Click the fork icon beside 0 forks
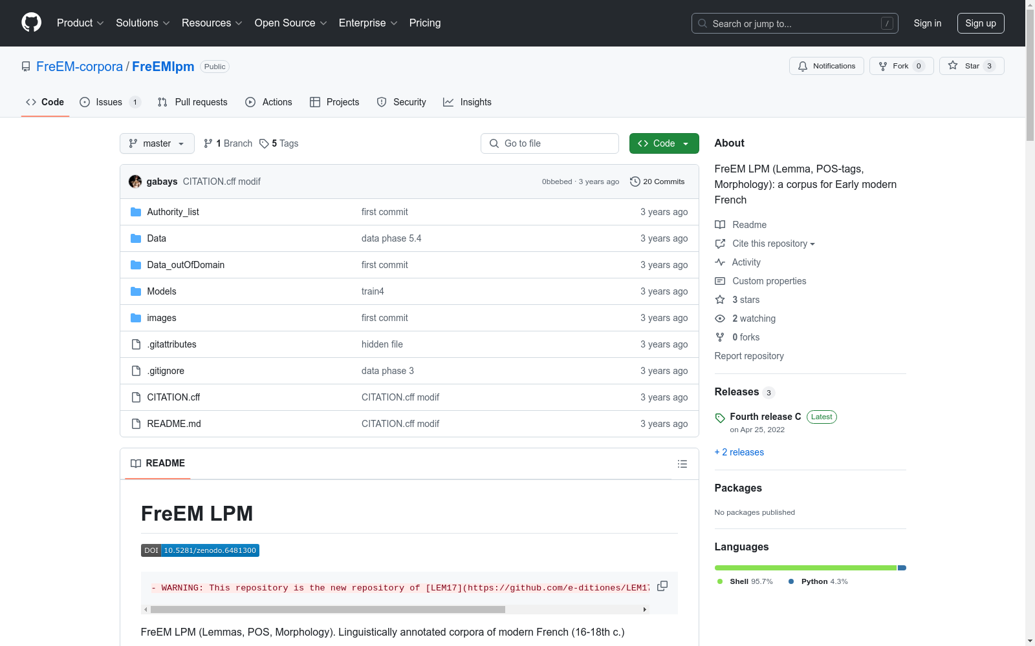The width and height of the screenshot is (1035, 646). point(720,337)
